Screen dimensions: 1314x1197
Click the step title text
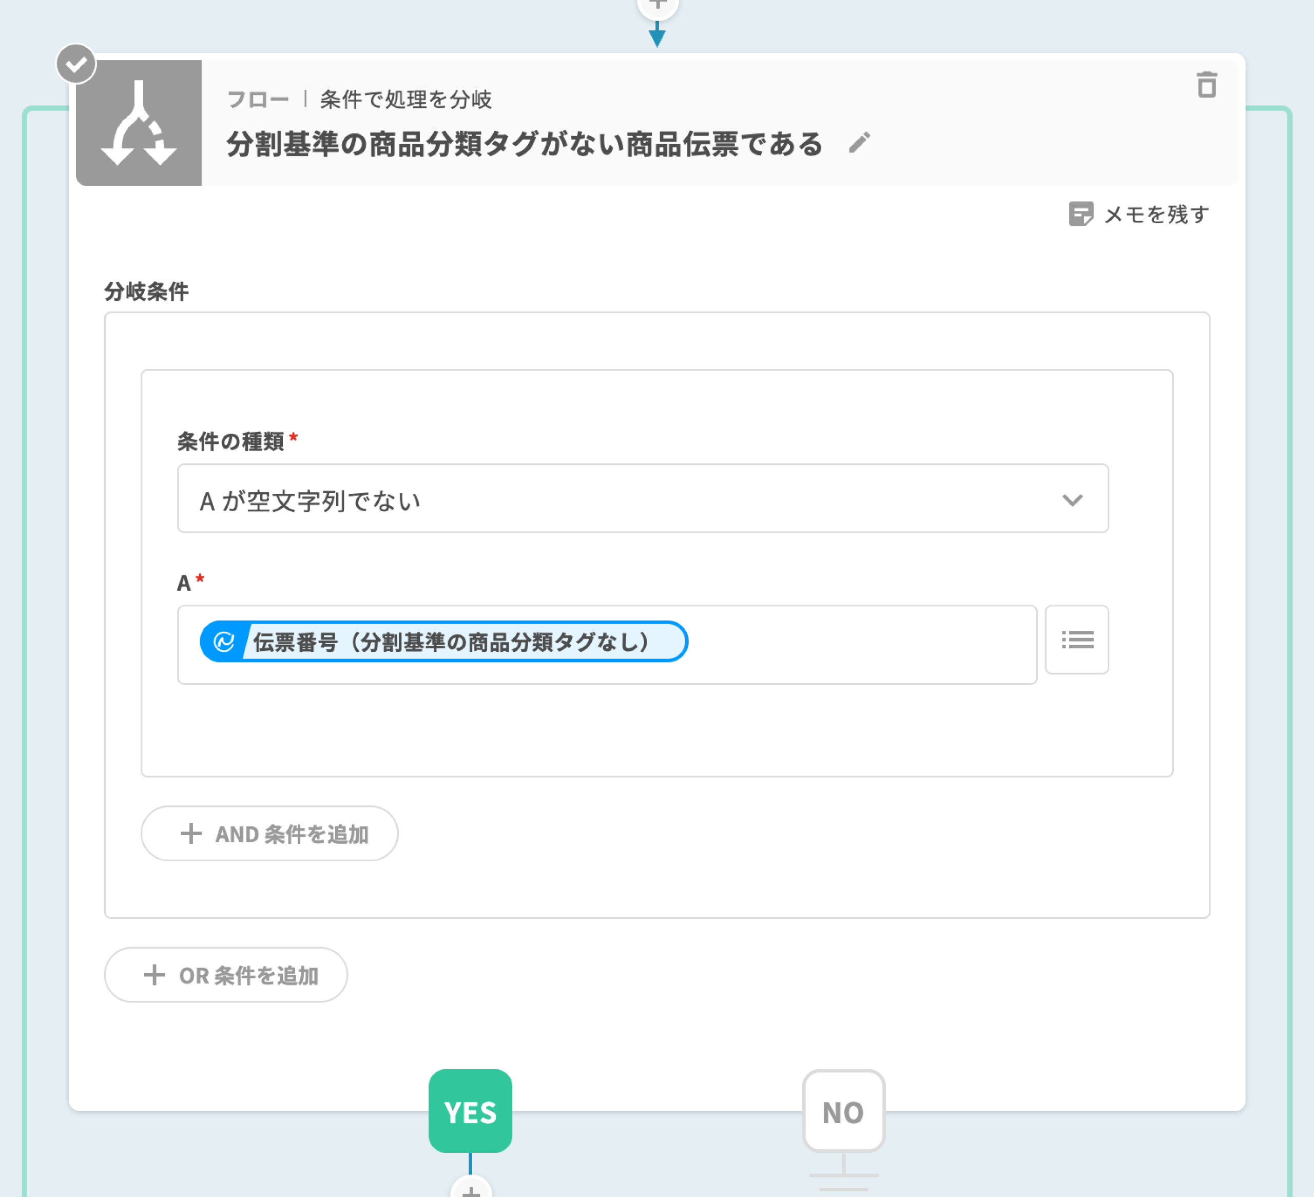tap(524, 143)
